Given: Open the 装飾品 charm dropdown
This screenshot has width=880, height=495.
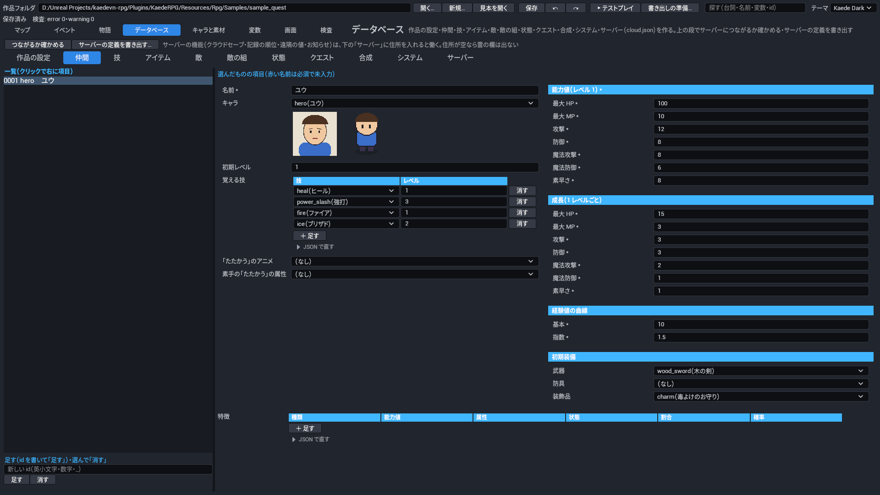Looking at the screenshot, I should (x=761, y=396).
